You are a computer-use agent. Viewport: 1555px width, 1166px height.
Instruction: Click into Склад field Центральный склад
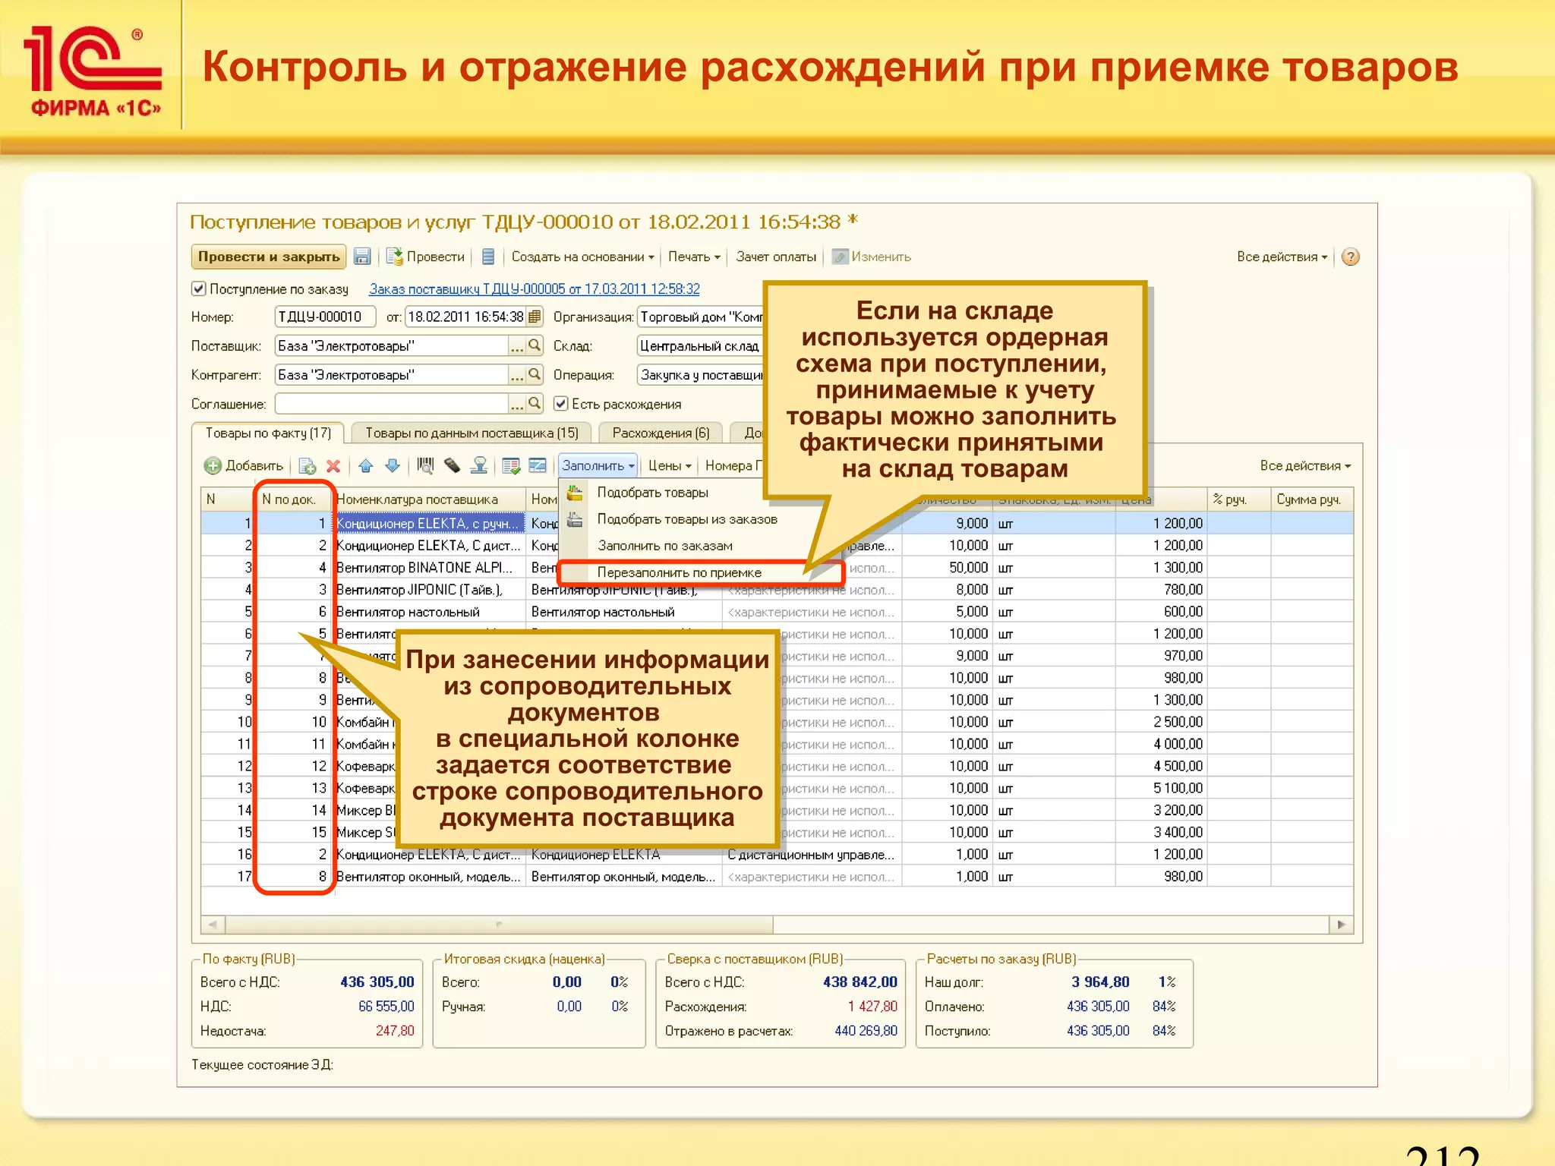tap(699, 345)
